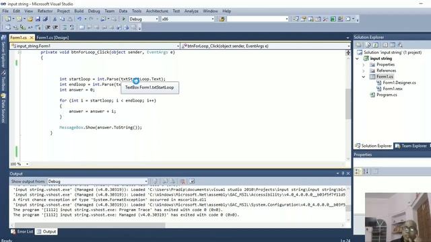Screen dimensions: 431x242
Task: Open the File menu
Action: 5,11
